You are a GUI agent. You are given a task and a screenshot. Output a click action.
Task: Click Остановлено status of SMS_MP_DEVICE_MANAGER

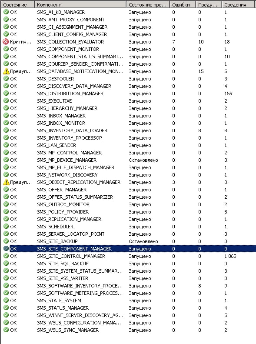[x=143, y=160]
